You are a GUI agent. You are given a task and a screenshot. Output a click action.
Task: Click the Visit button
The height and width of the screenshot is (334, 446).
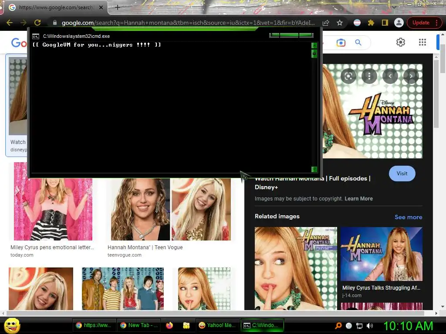tap(402, 174)
